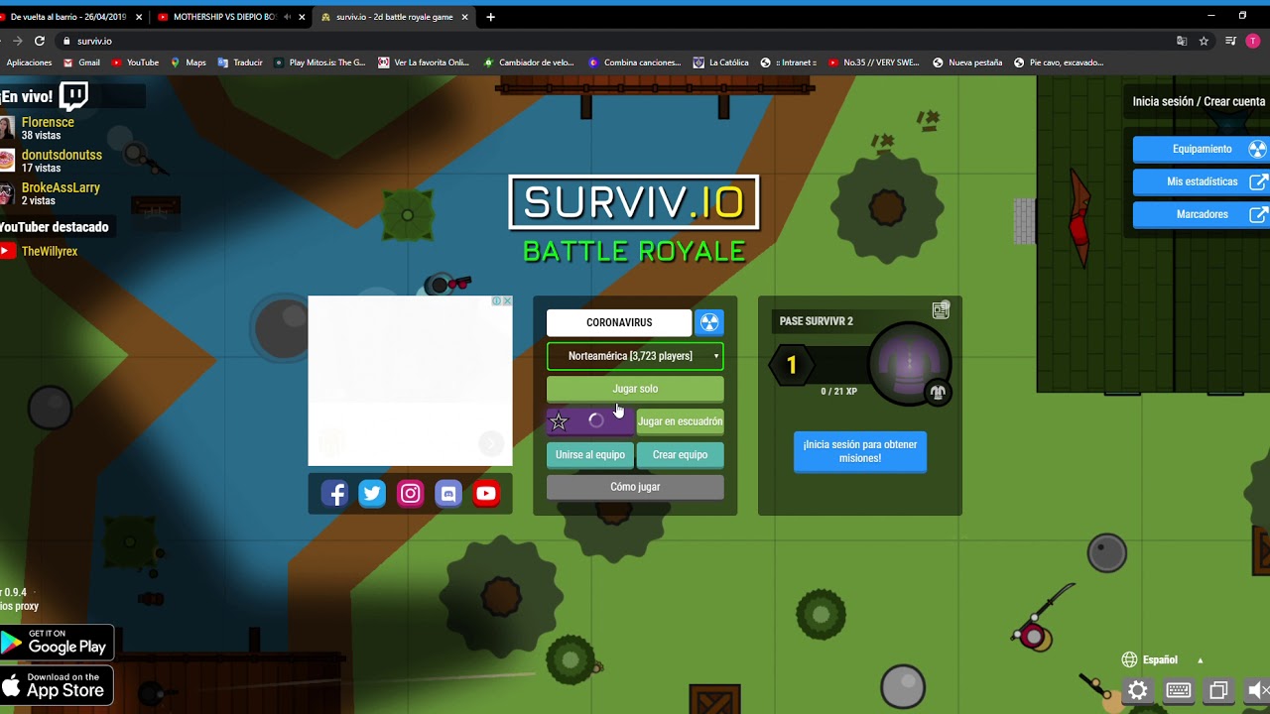This screenshot has height=714, width=1270.
Task: Click Inicia sesión / Crear cuenta link
Action: (1199, 102)
